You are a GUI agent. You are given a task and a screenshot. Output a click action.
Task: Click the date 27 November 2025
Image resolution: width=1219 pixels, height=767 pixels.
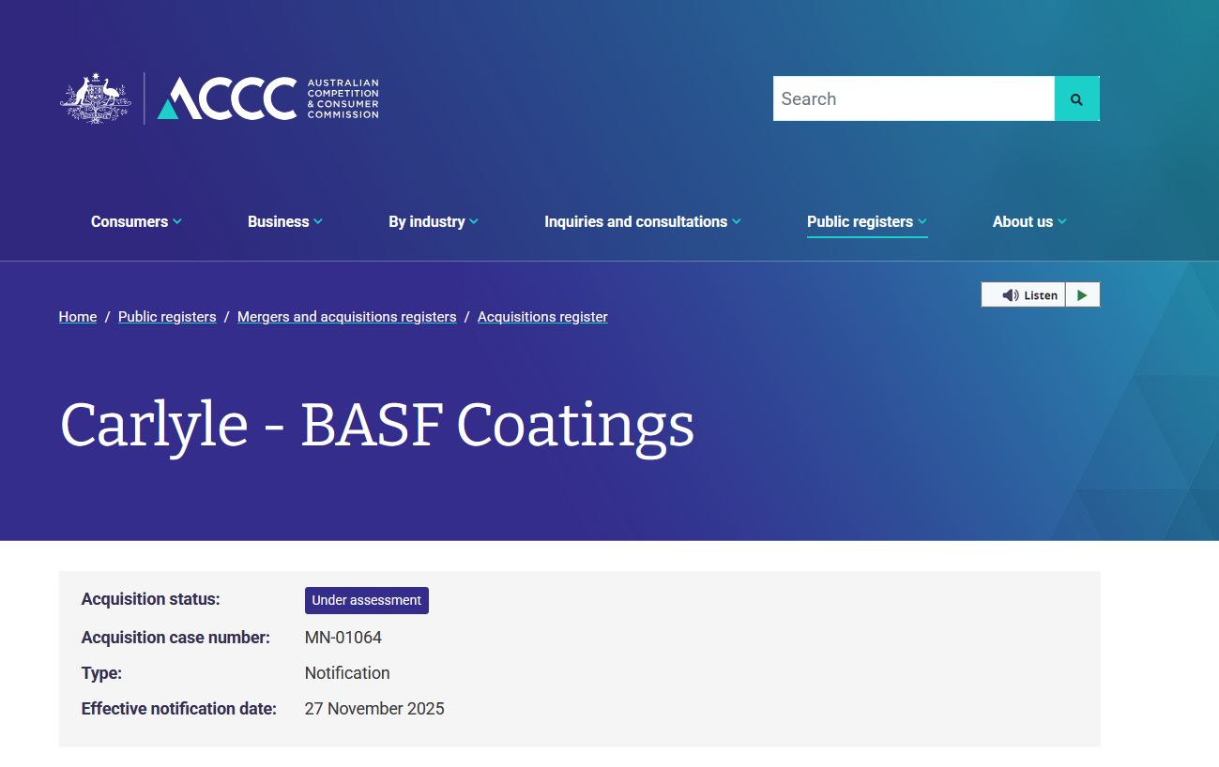(x=374, y=709)
